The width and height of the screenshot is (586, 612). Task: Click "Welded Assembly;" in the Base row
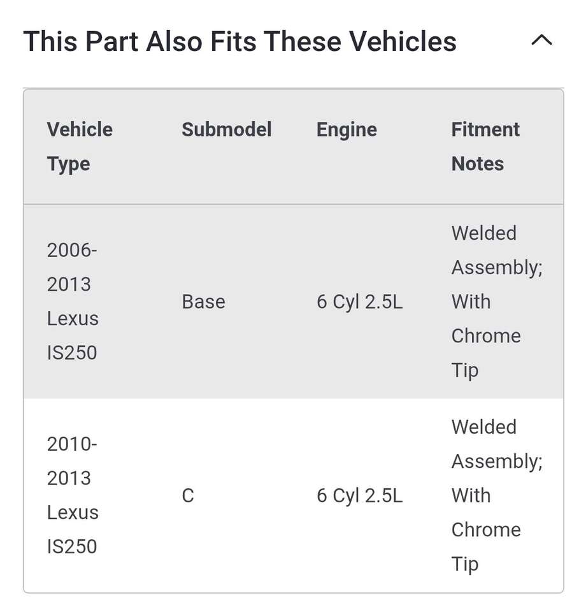coord(496,251)
